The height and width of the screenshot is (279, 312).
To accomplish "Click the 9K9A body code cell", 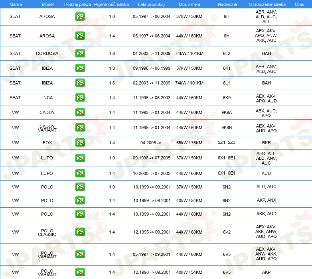I will (x=227, y=112).
